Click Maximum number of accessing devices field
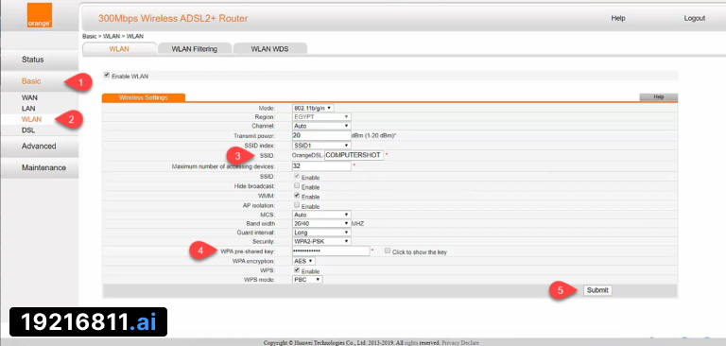Screen dimensions: 726x346 pyautogui.click(x=321, y=165)
